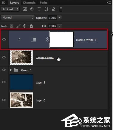Screen dimensions: 113x130
Task: Toggle the layer filtering switch
Action: (61, 9)
